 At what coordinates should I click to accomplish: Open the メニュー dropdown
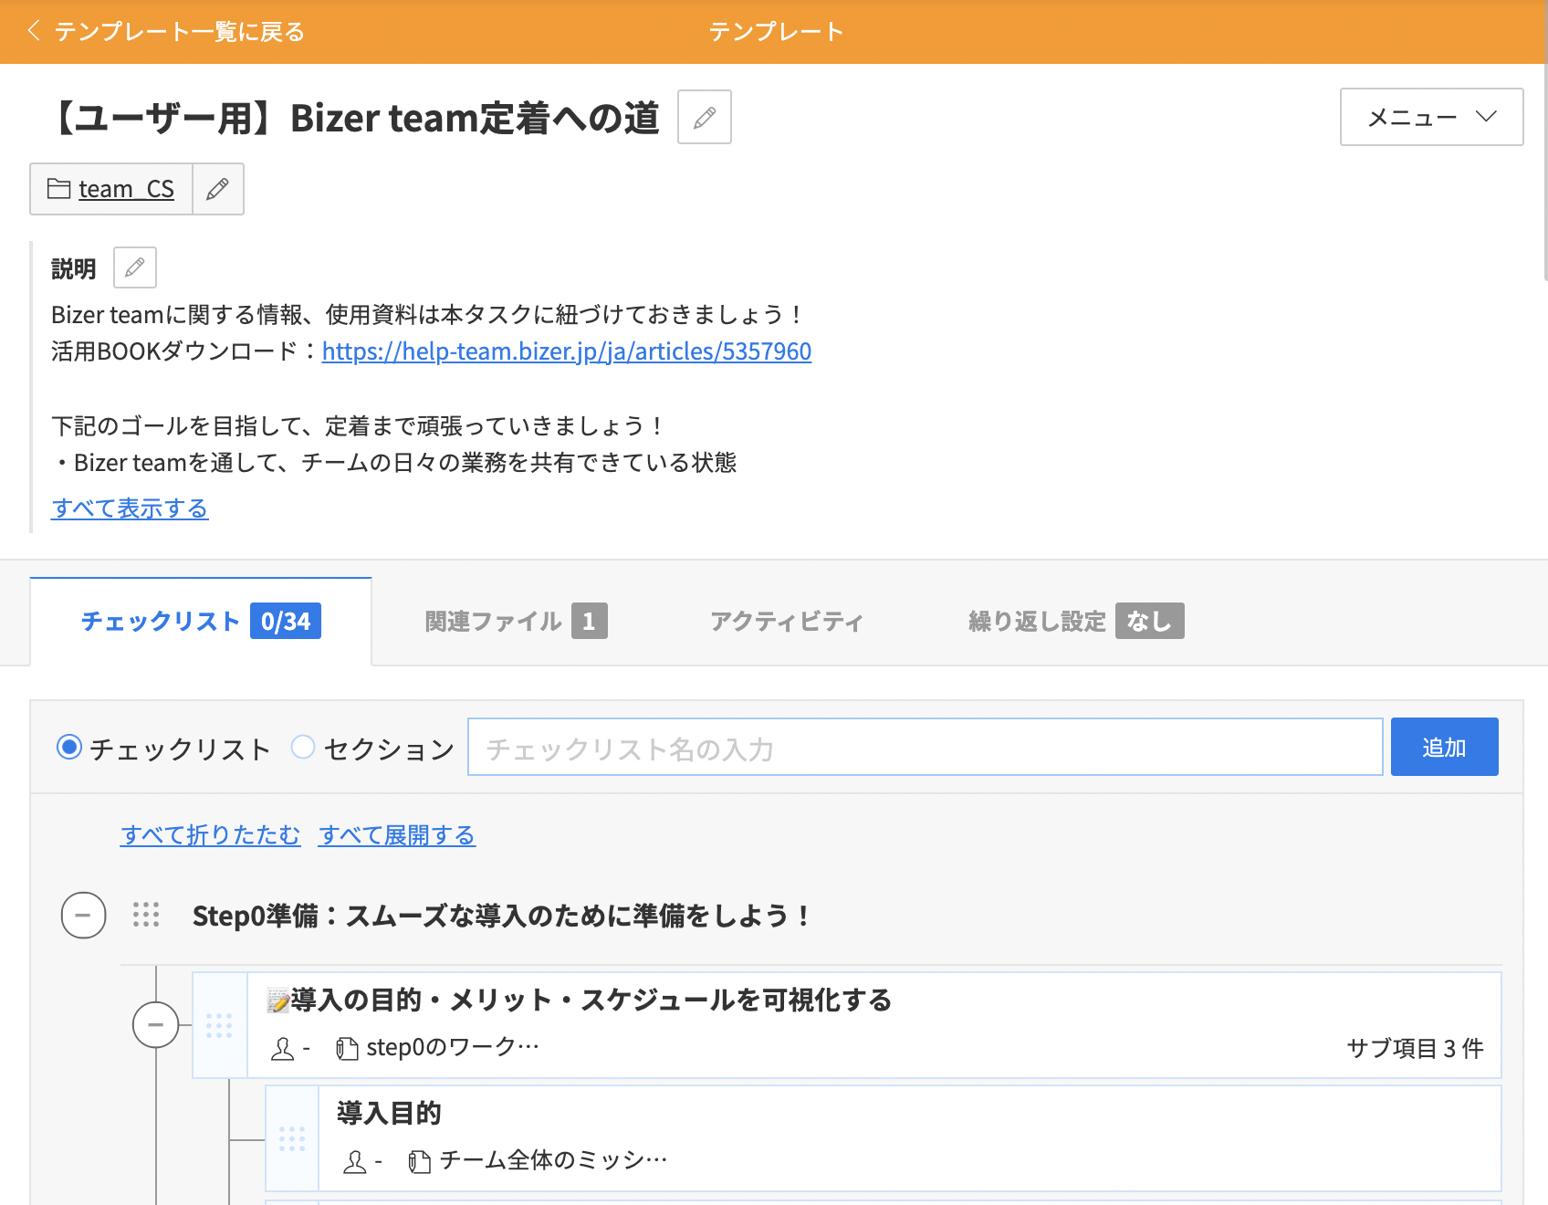coord(1431,117)
